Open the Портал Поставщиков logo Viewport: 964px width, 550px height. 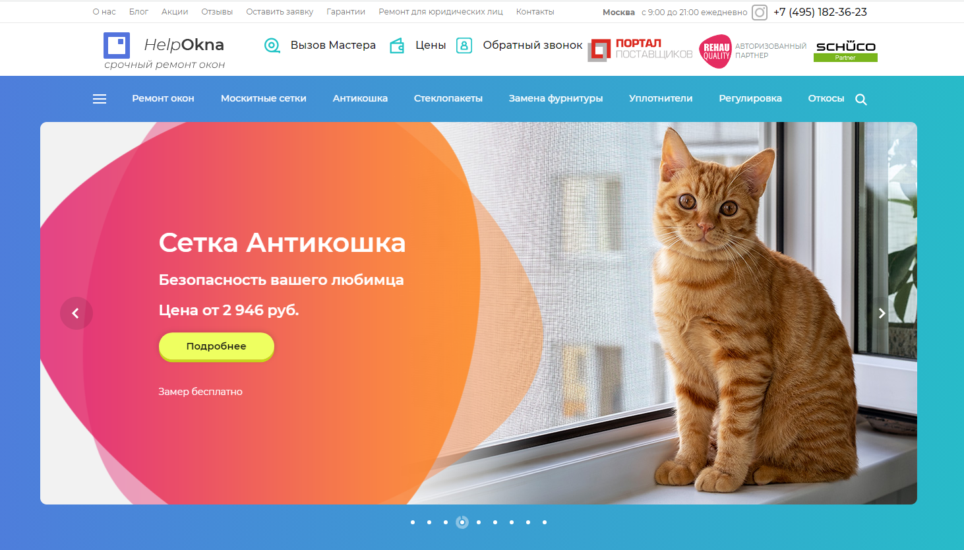640,49
